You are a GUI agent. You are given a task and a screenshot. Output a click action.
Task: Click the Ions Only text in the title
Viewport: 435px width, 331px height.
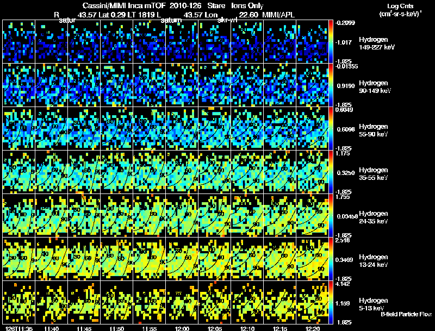[x=247, y=5]
